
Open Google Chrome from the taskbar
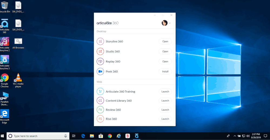tap(110, 136)
